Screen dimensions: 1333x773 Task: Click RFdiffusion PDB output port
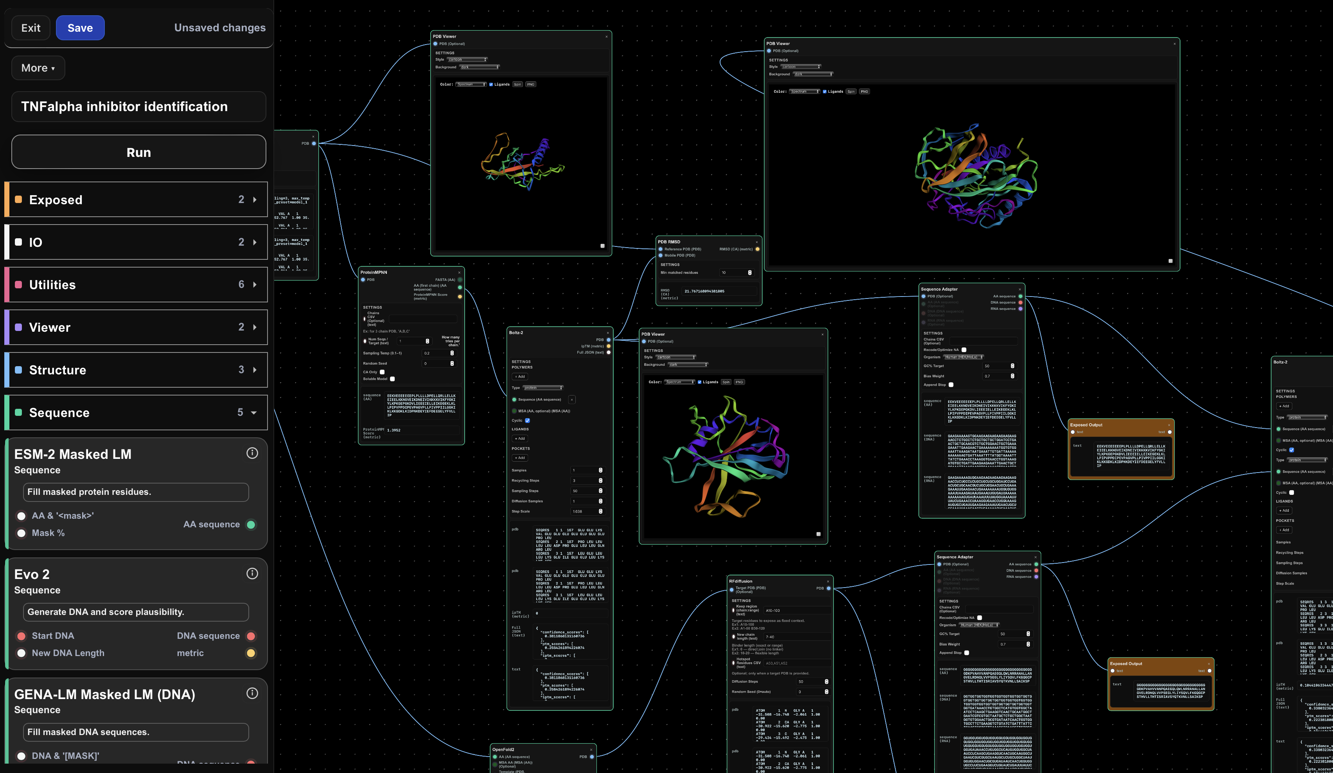pos(828,588)
